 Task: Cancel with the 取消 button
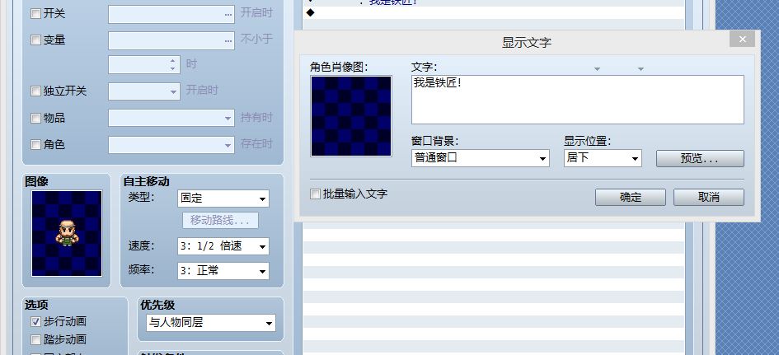tap(708, 197)
